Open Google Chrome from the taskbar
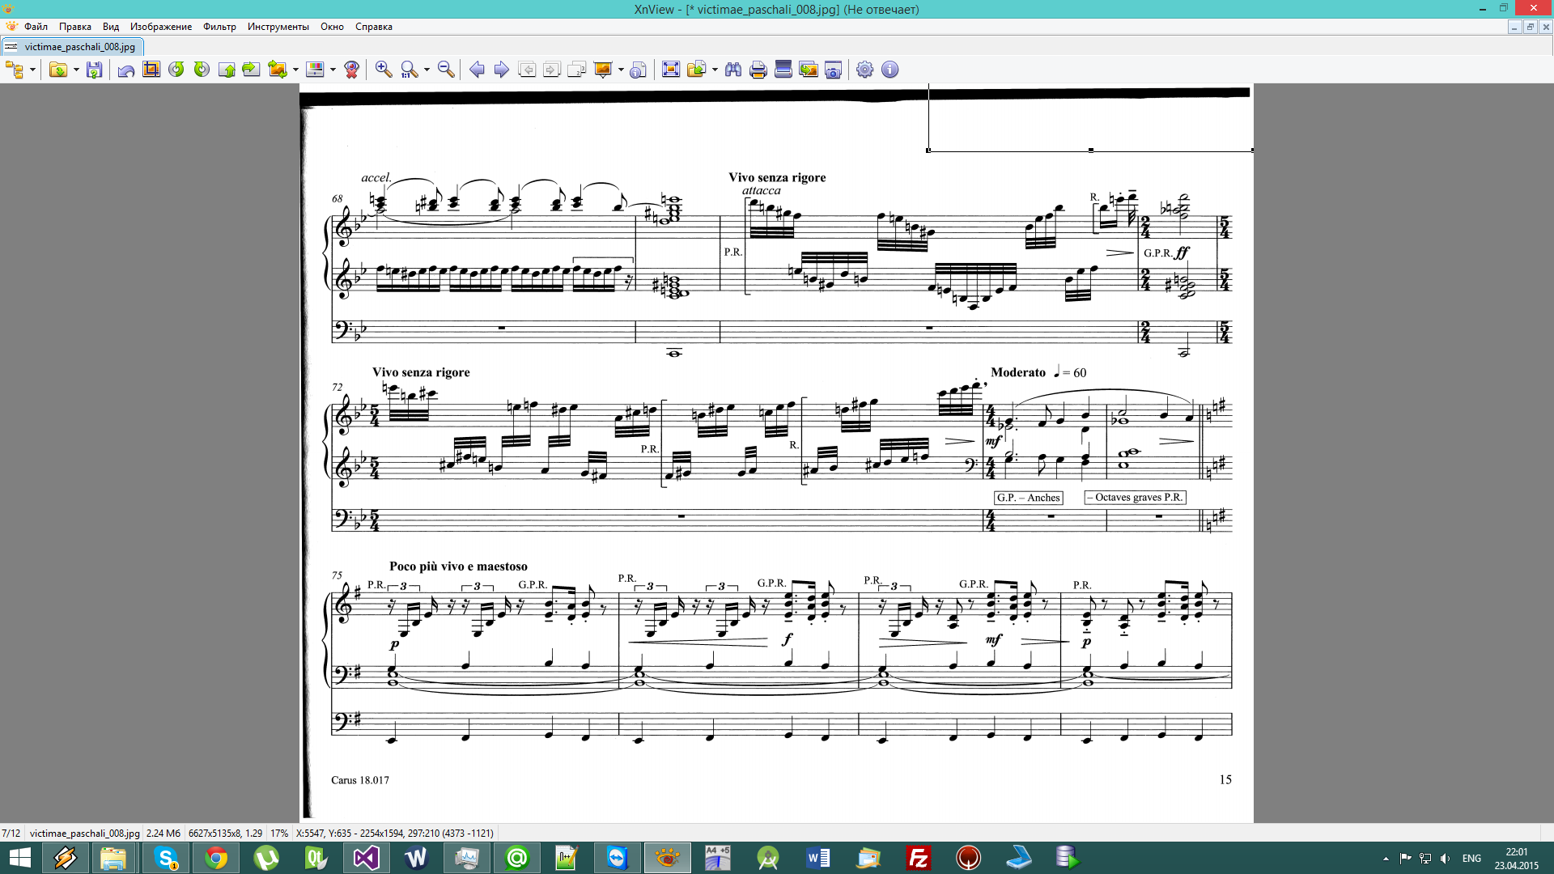 click(x=216, y=858)
